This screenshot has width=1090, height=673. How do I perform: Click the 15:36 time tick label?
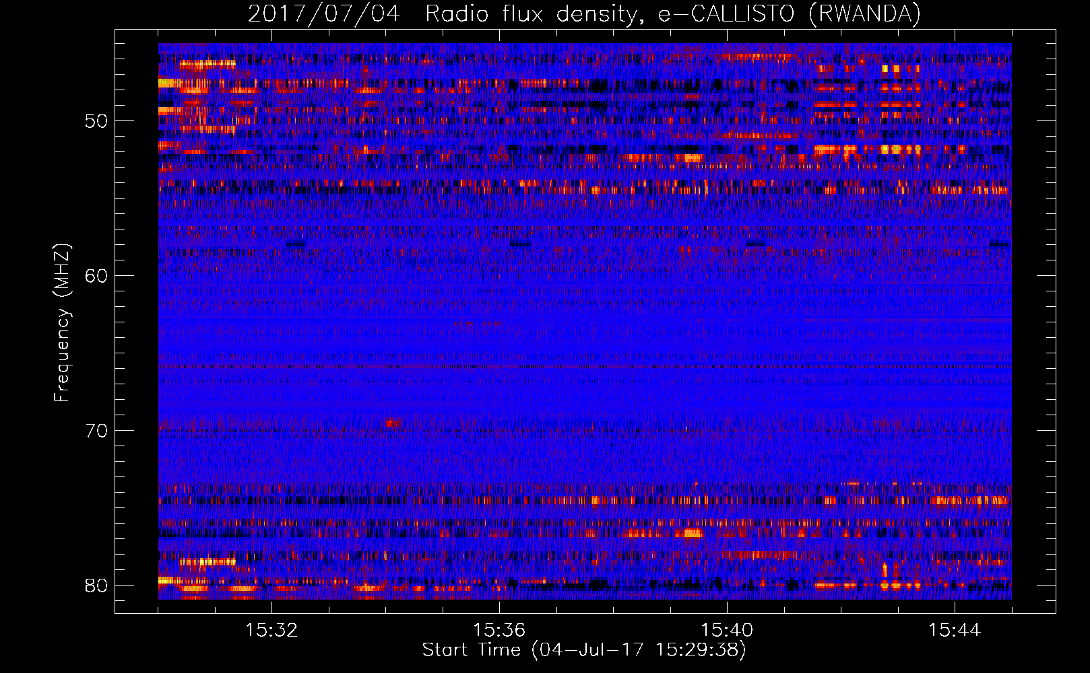pos(499,631)
